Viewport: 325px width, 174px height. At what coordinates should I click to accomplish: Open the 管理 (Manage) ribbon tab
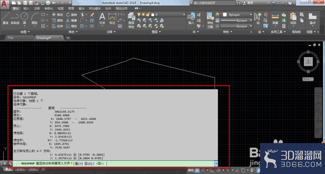pos(71,8)
